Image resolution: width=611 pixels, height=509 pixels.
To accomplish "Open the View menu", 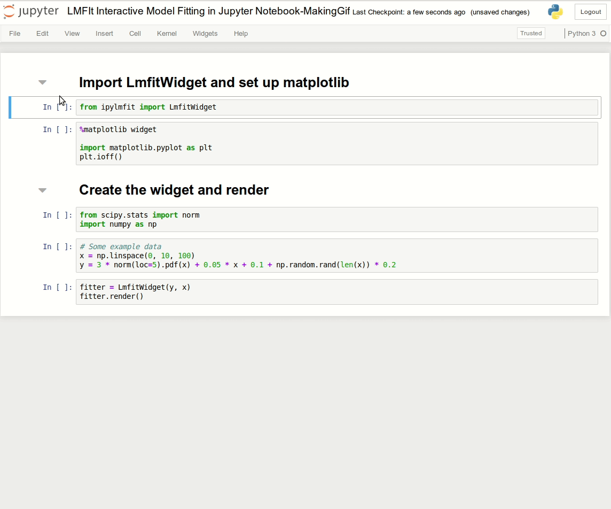I will click(72, 34).
